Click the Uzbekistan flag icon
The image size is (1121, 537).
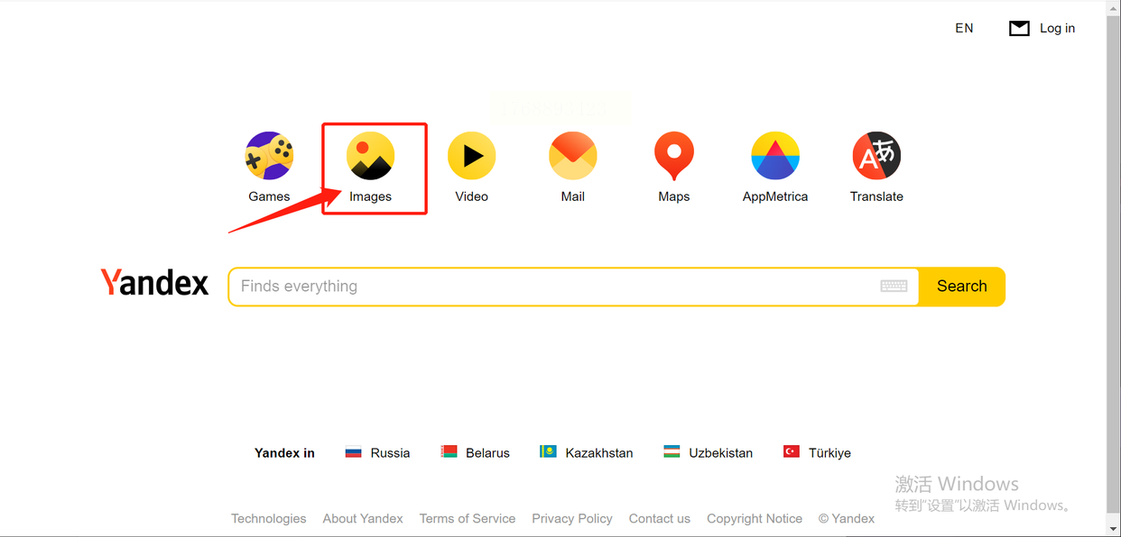pyautogui.click(x=672, y=452)
